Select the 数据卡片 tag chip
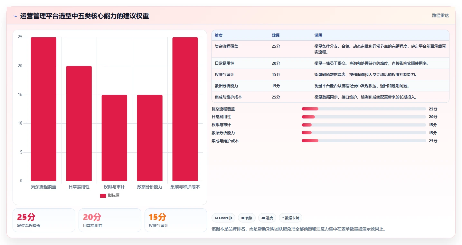Viewport: 462px width, 245px height. (x=290, y=218)
